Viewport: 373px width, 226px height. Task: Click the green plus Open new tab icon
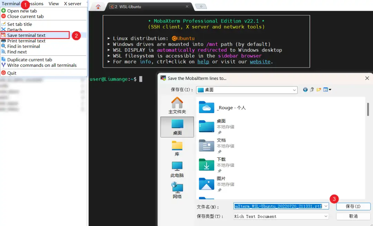point(3,10)
